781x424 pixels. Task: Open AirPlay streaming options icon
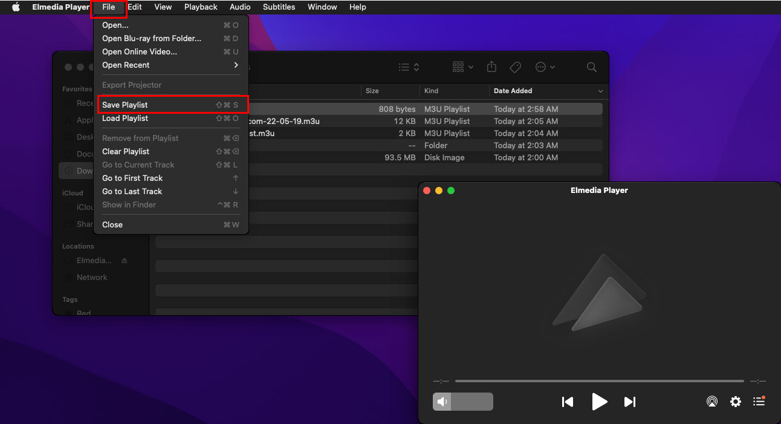[x=712, y=402]
